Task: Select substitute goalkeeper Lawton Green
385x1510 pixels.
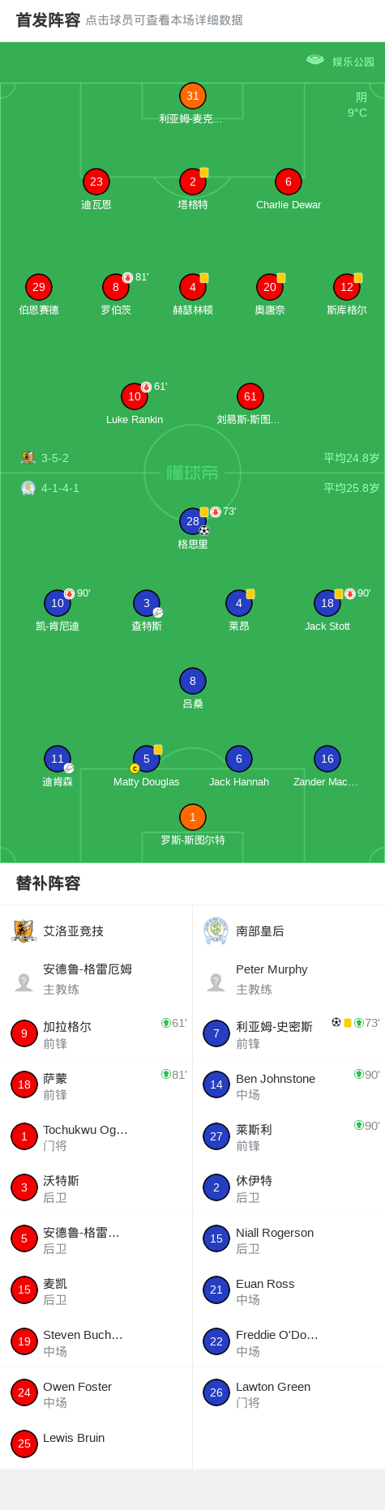Action: click(x=289, y=1393)
